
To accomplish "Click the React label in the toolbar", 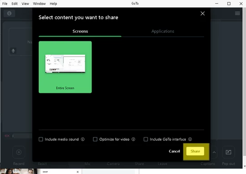I will click(42, 164).
